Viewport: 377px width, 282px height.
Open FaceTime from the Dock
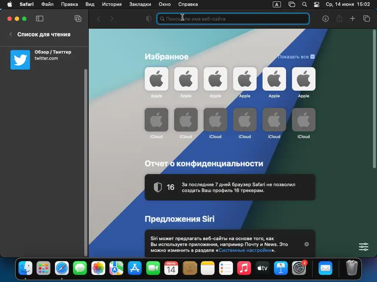pyautogui.click(x=153, y=268)
